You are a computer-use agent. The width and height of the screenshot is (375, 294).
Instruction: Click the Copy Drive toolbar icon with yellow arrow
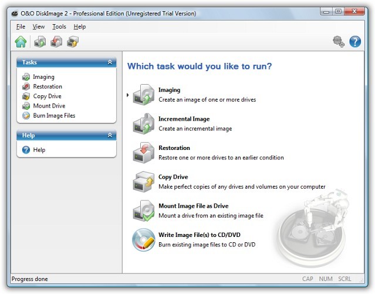click(73, 42)
